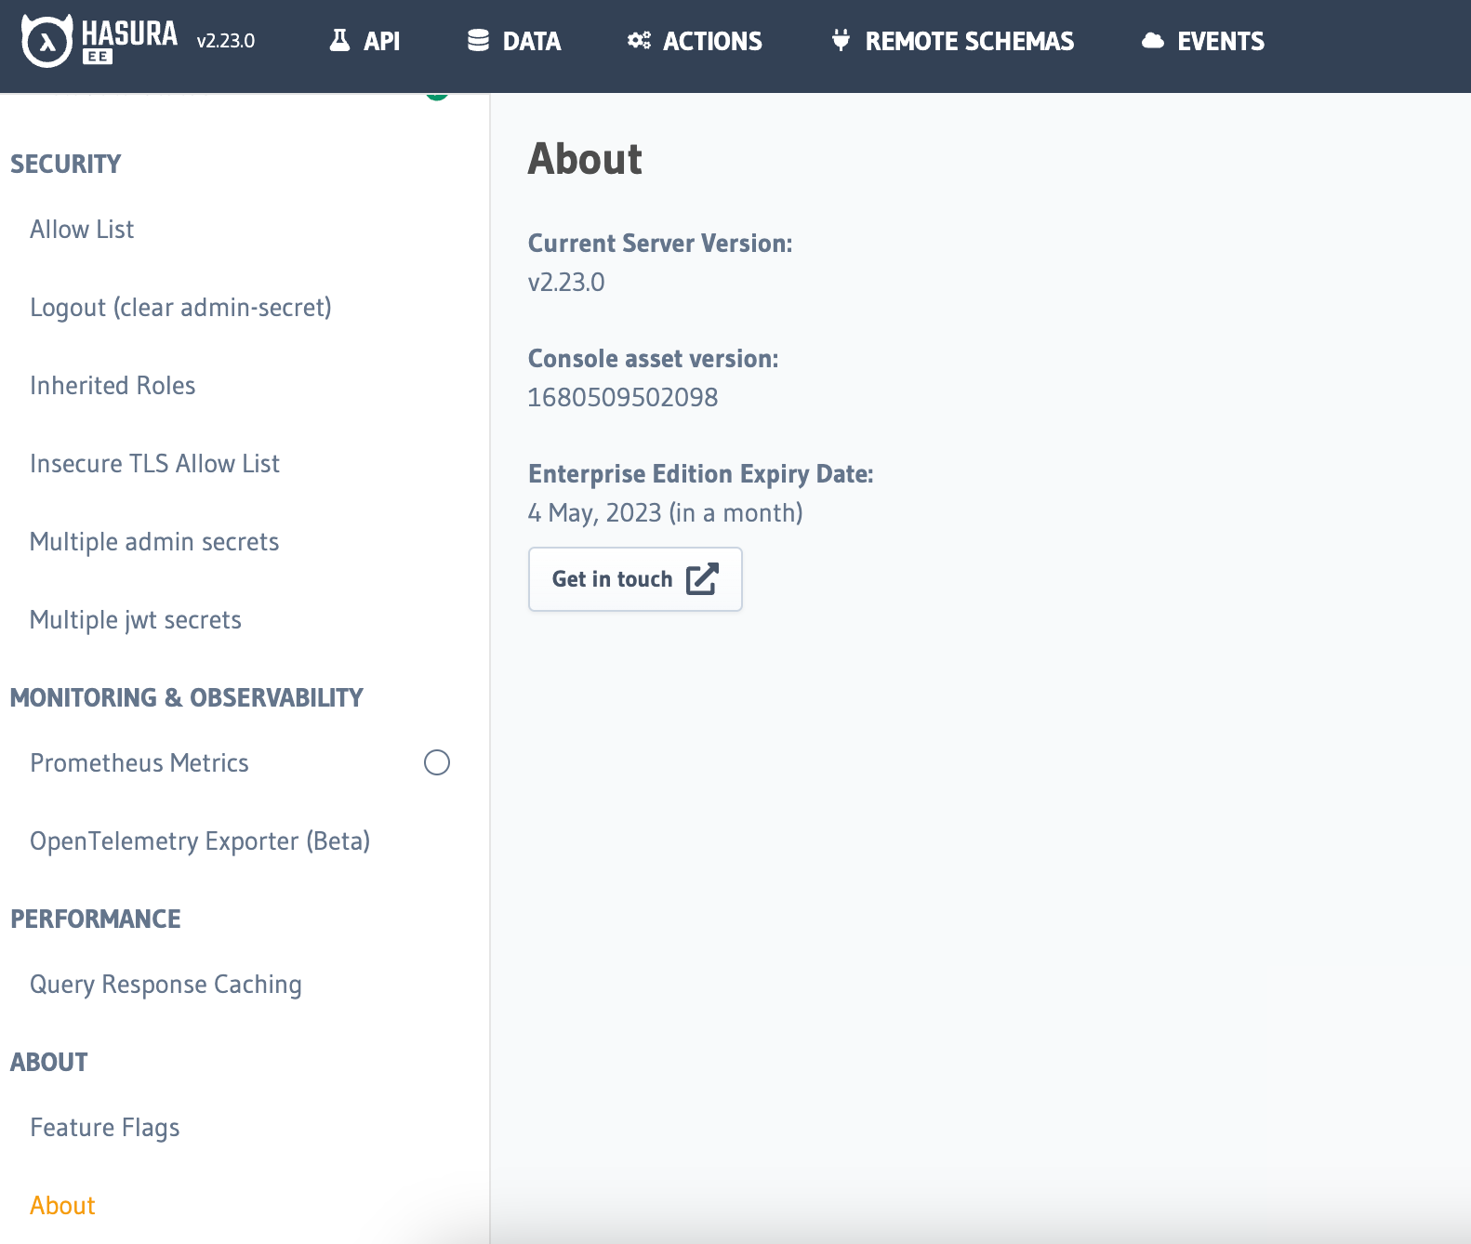Open OpenTelemetry Exporter (Beta) settings

tap(200, 841)
